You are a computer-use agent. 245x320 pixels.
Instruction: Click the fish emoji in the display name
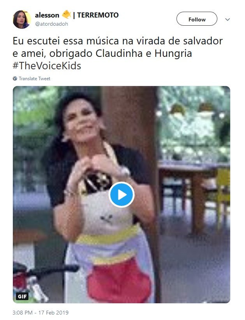point(66,14)
